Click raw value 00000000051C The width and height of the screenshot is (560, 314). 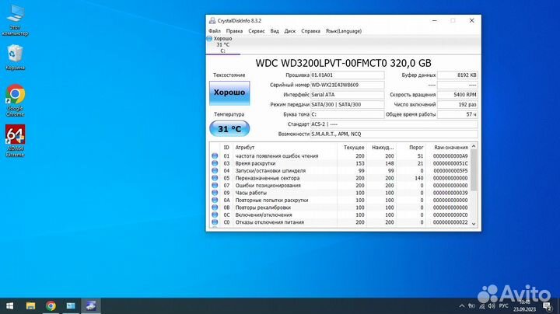point(450,163)
